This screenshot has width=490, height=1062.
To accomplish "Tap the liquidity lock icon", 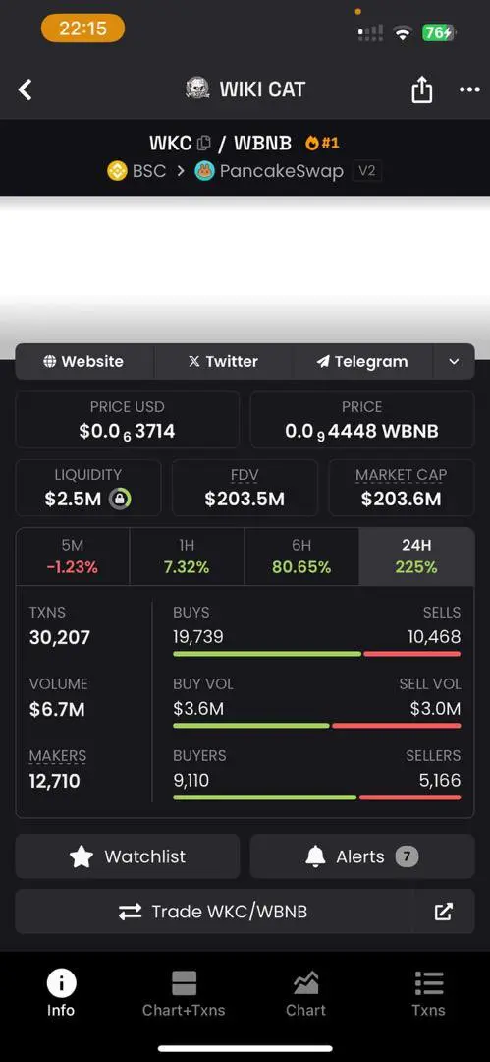I will click(x=120, y=500).
